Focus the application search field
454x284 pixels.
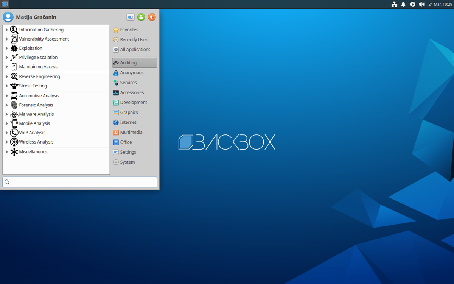pyautogui.click(x=79, y=182)
